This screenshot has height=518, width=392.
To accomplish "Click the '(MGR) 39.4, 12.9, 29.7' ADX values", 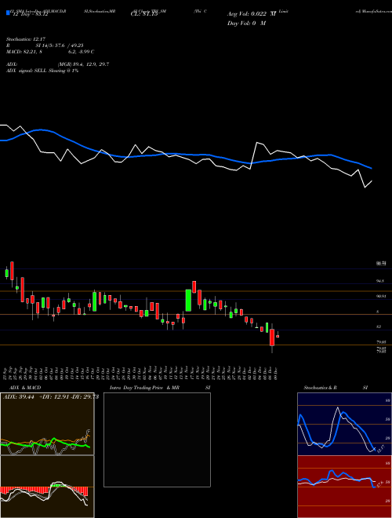I will coord(83,64).
